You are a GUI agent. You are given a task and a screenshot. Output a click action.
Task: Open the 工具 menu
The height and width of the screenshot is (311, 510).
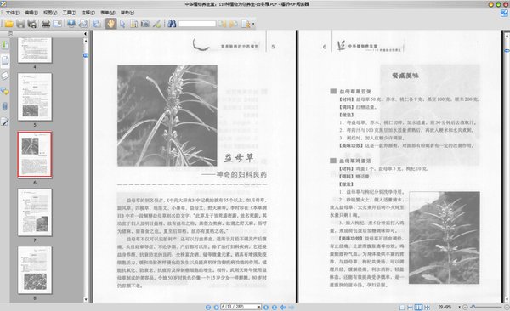[69, 13]
